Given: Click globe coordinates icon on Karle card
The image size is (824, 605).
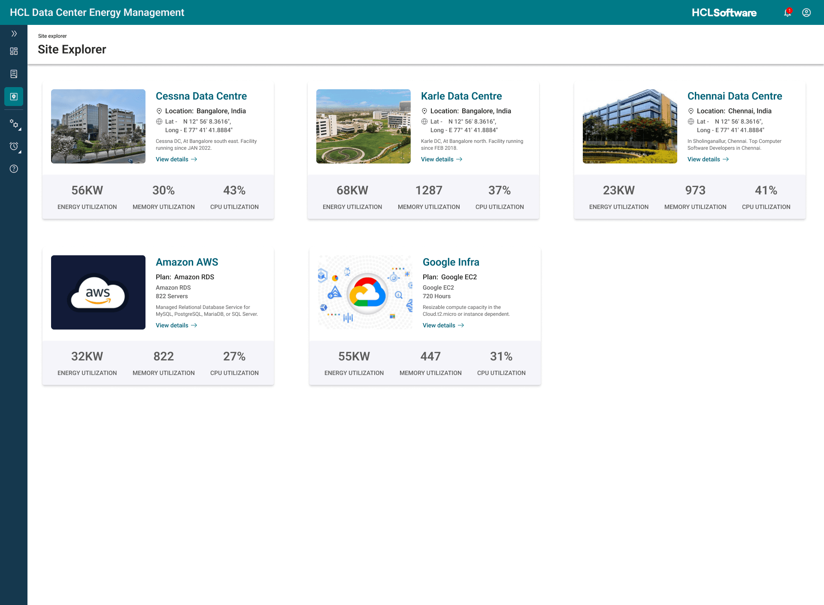Looking at the screenshot, I should [424, 121].
